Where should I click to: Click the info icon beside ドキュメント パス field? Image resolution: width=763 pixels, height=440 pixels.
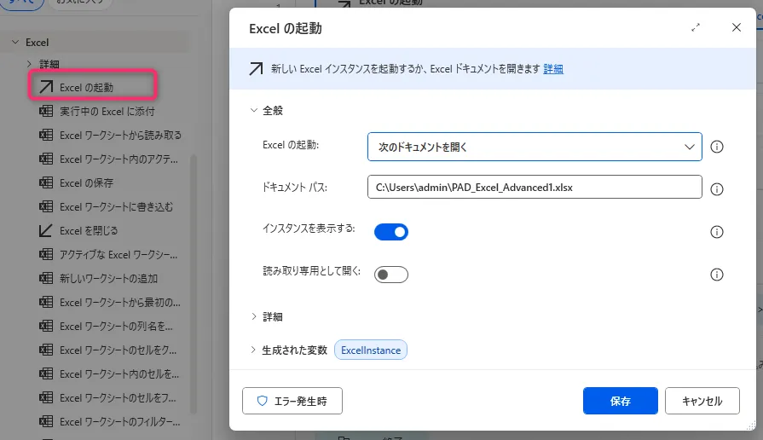(x=717, y=189)
